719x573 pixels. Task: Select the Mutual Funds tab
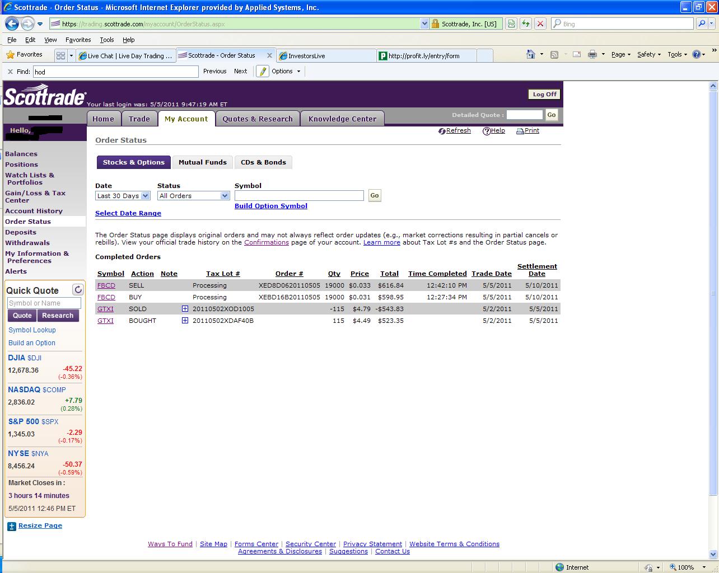203,162
